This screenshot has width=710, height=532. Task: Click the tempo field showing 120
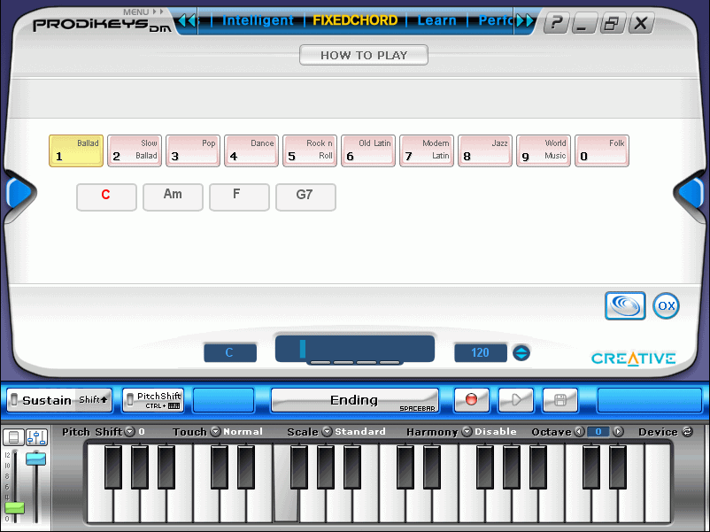[481, 352]
